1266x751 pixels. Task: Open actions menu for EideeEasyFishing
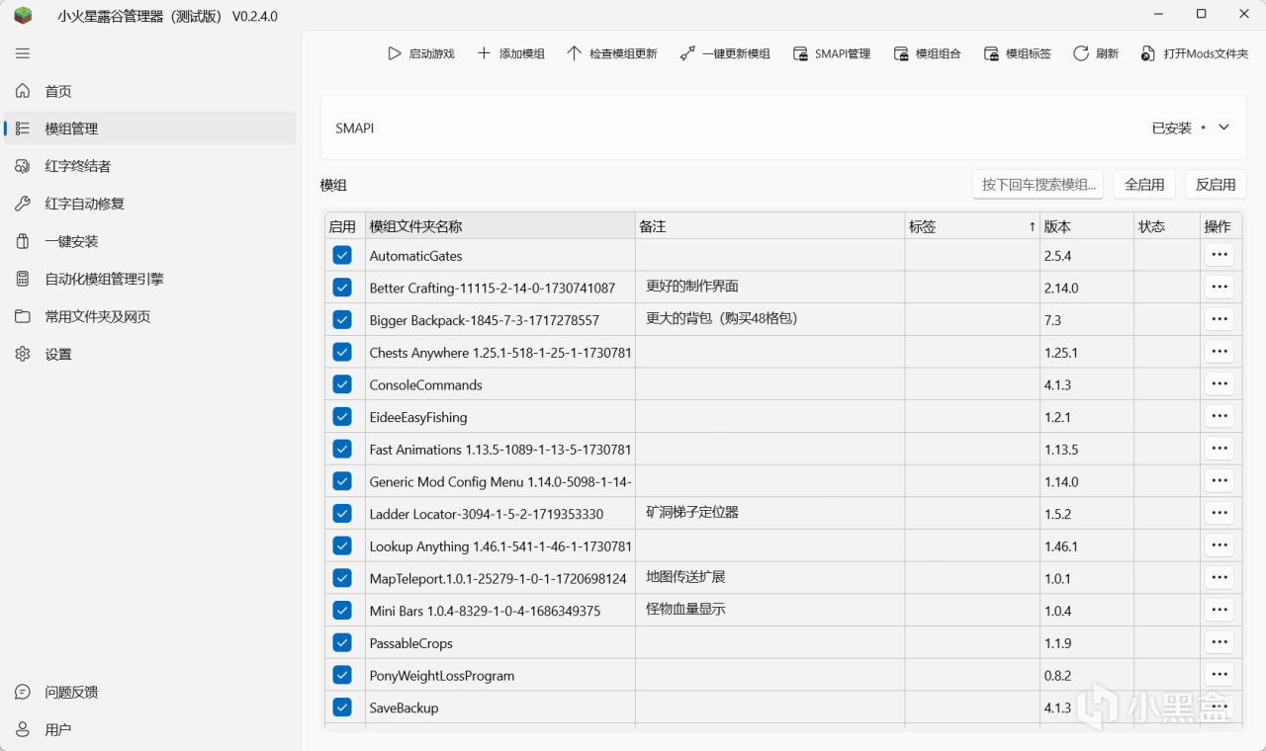[x=1220, y=416]
